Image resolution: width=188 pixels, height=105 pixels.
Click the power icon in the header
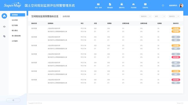point(163,6)
